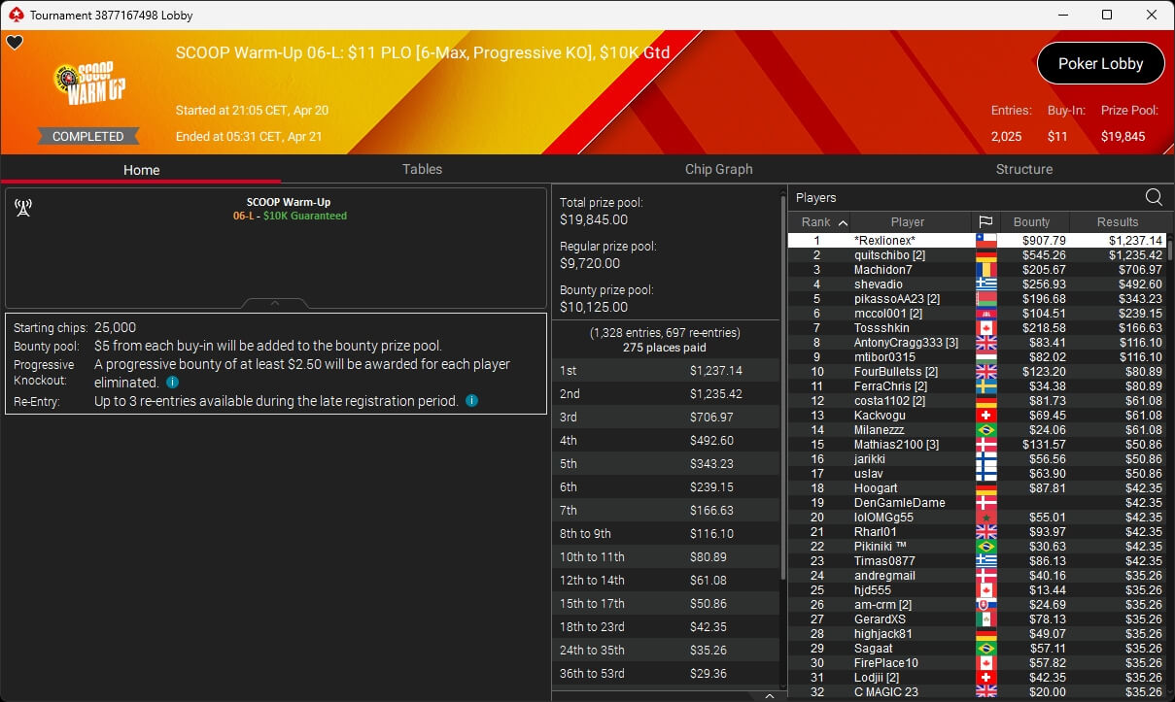Click the 4th place prize row
The width and height of the screenshot is (1175, 702).
pyautogui.click(x=666, y=441)
